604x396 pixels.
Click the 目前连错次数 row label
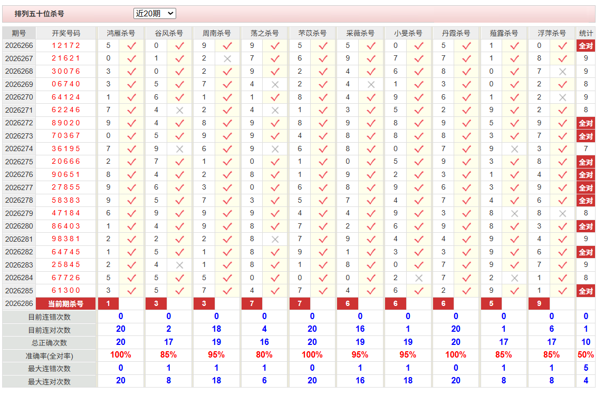49,317
